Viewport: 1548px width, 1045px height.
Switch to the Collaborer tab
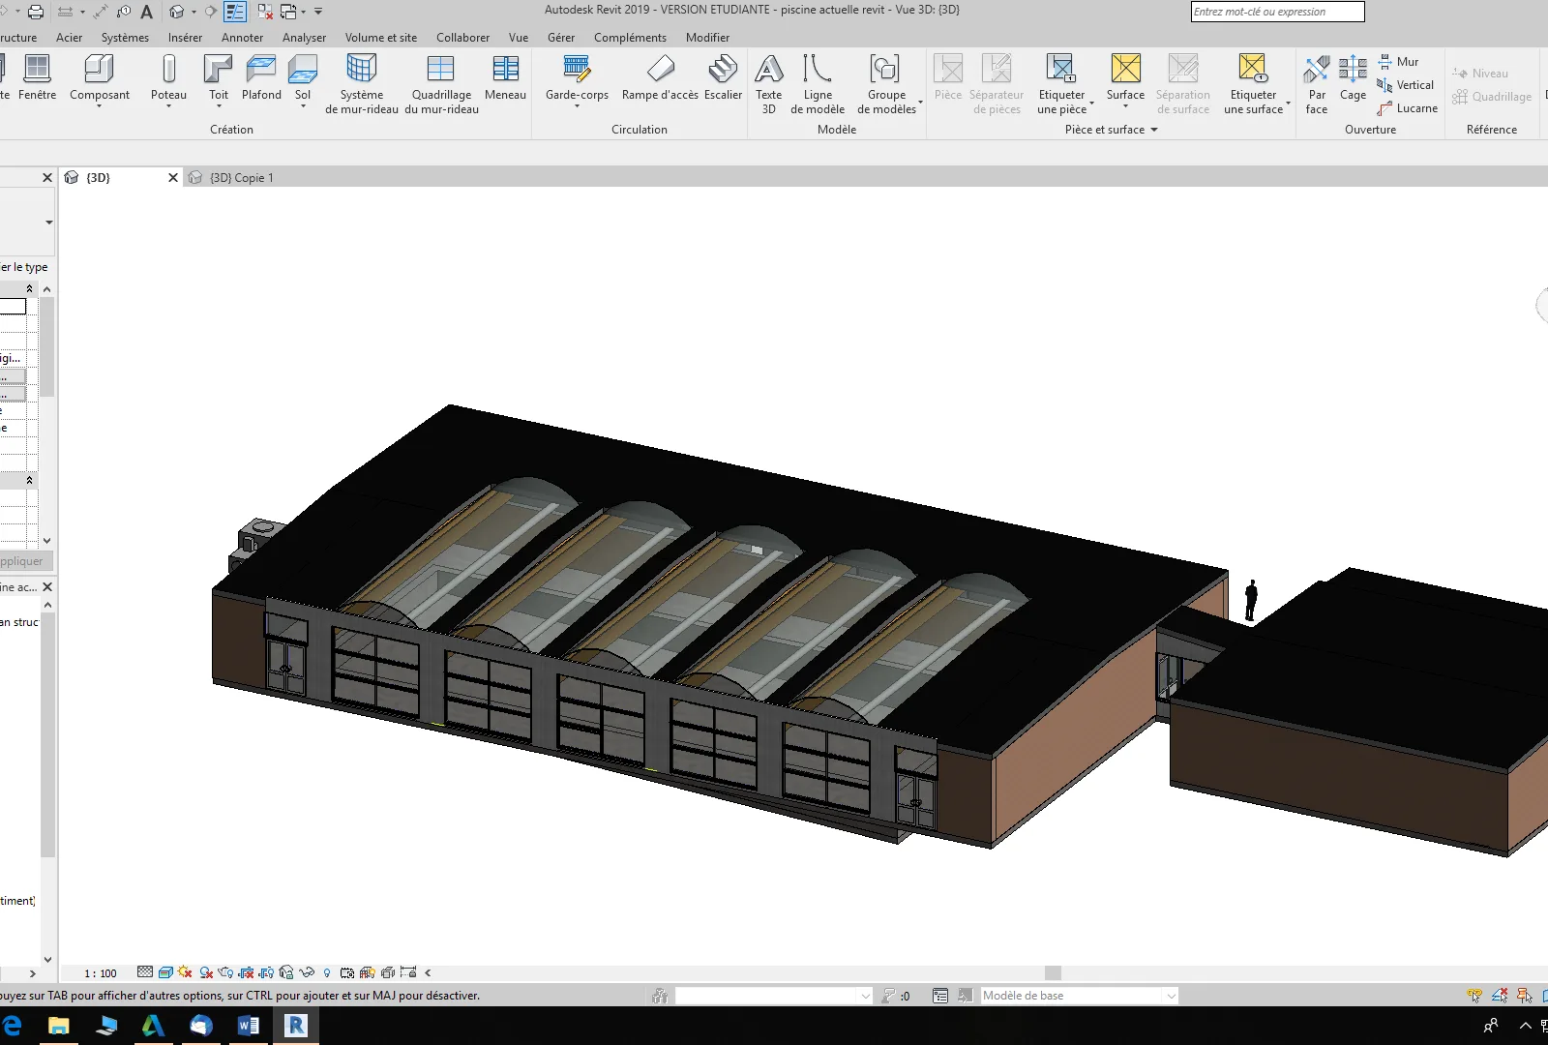[x=462, y=38]
